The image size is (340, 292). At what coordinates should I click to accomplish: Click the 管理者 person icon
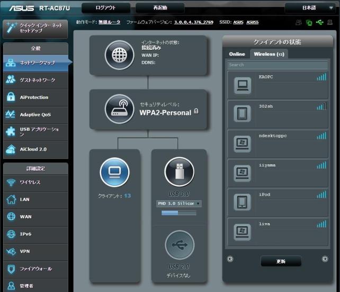[x=11, y=286]
